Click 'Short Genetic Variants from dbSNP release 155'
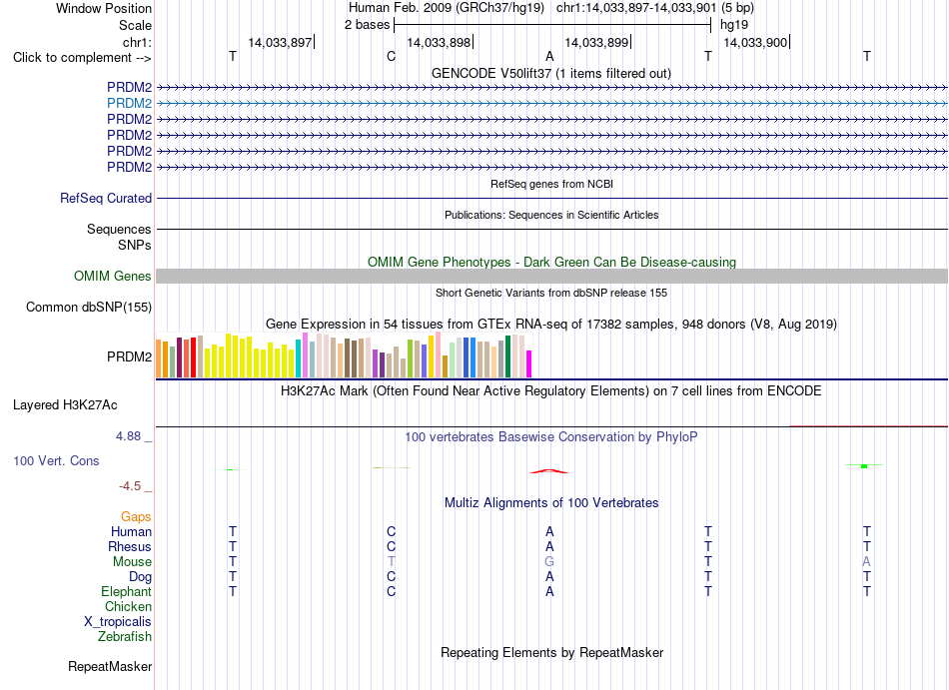The image size is (949, 690). click(x=551, y=293)
